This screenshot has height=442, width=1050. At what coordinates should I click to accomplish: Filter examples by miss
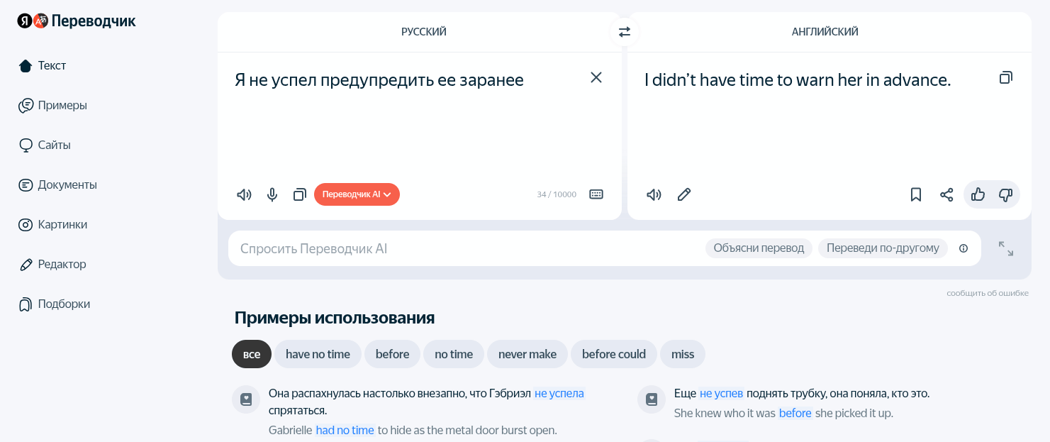pos(683,354)
